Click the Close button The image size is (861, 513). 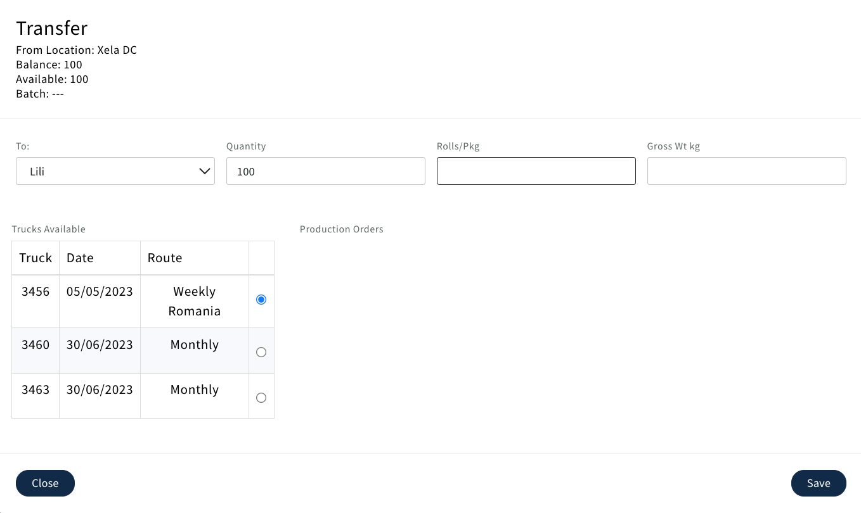45,483
